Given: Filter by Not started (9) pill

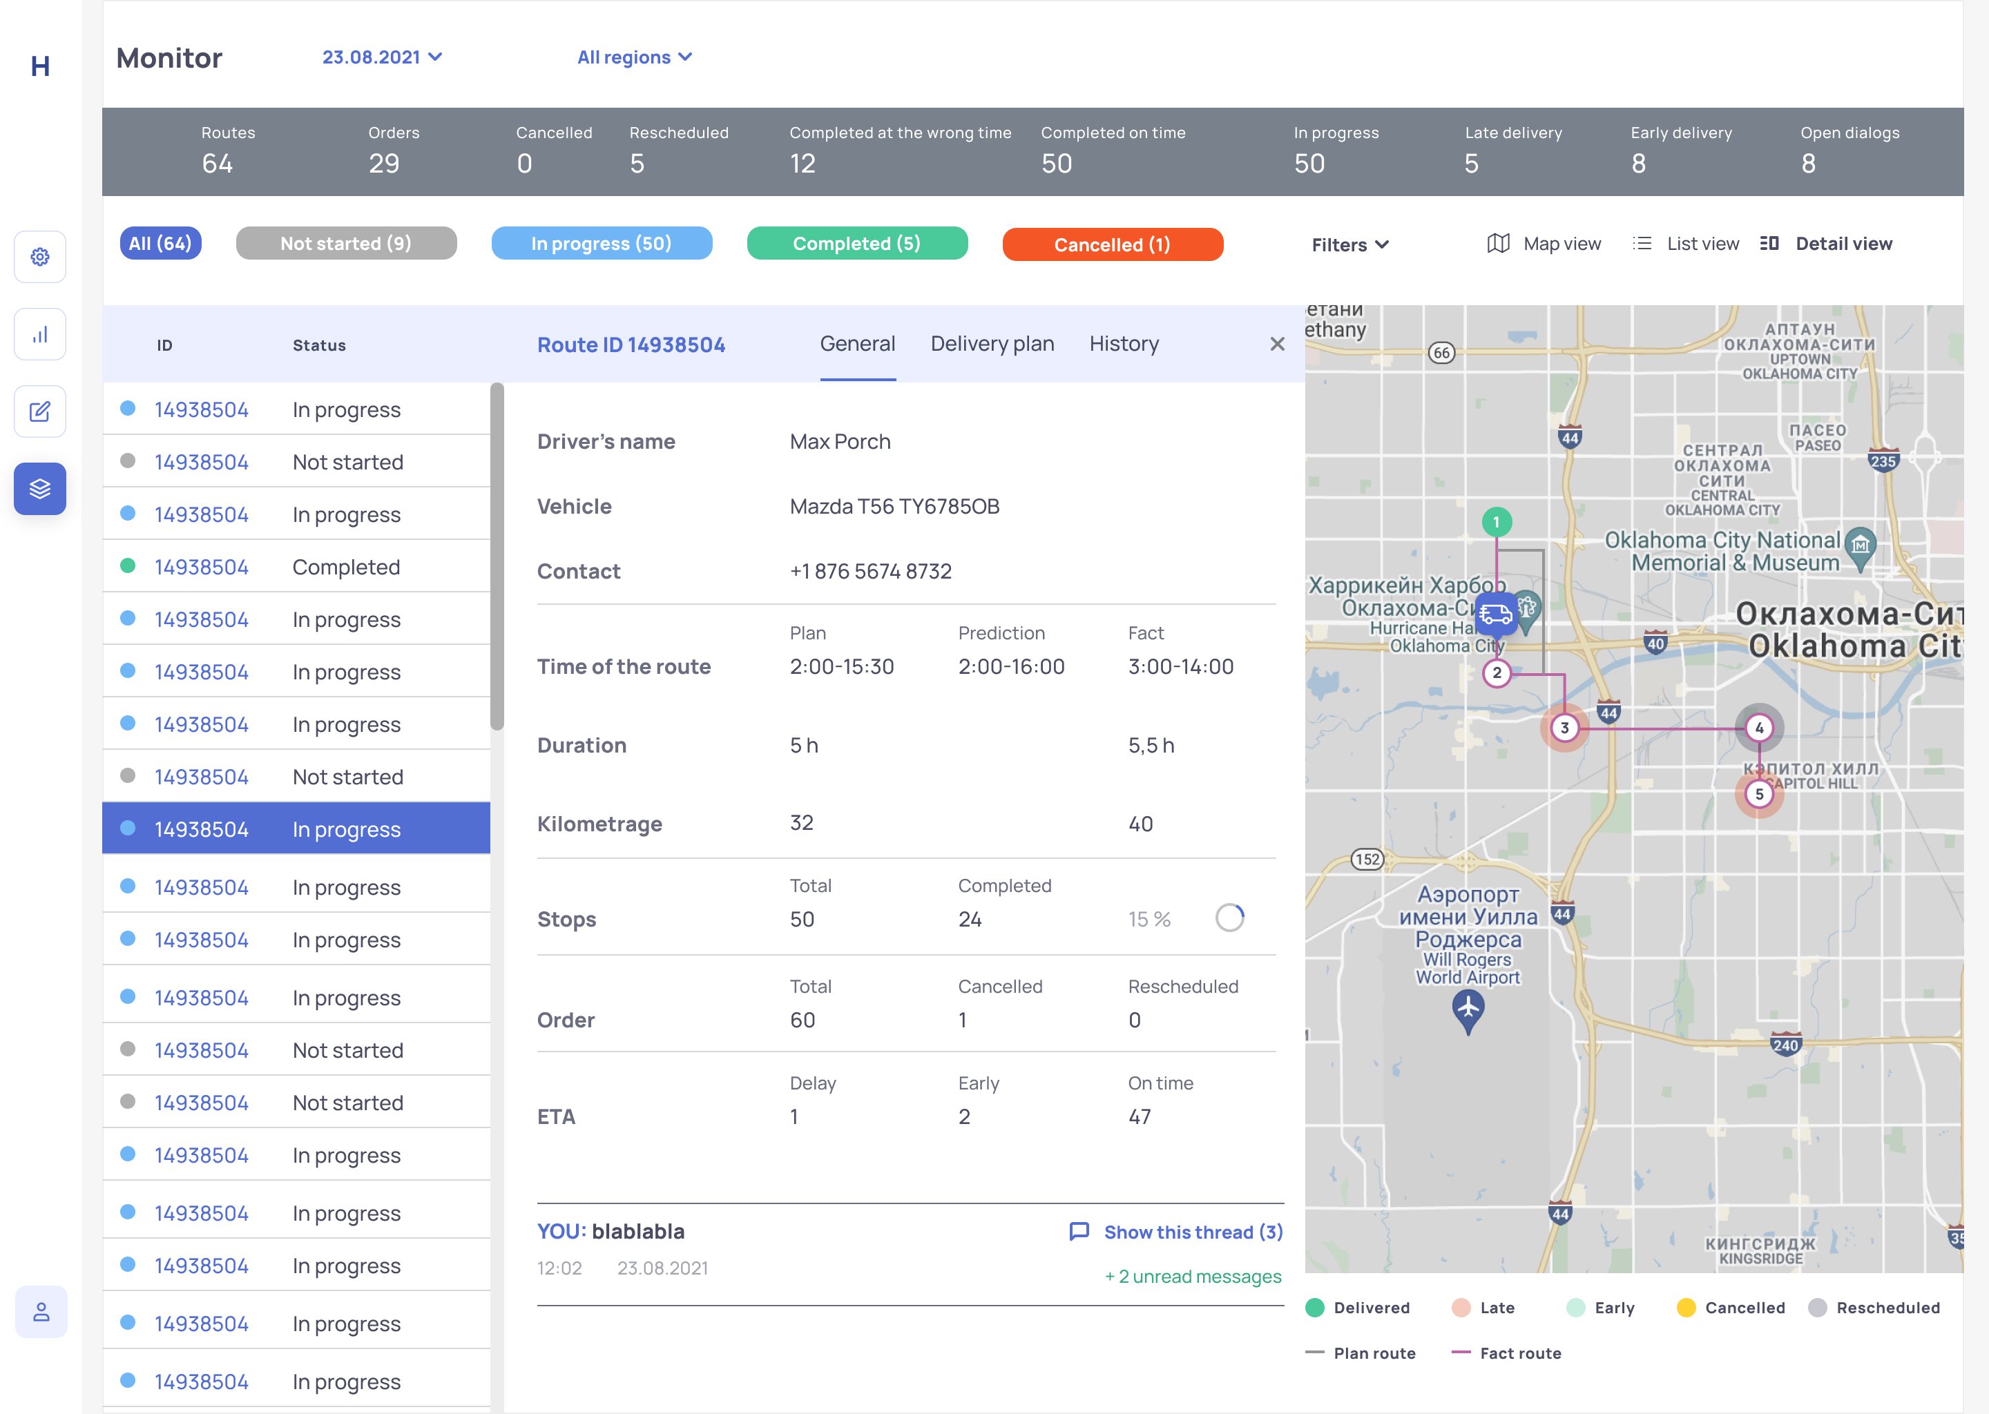Looking at the screenshot, I should [x=346, y=244].
